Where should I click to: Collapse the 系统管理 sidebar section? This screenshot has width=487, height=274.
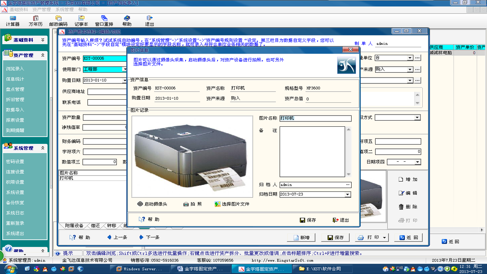[43, 148]
